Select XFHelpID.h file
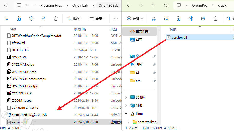Viewport: 234px width, 131px height. (x=20, y=50)
